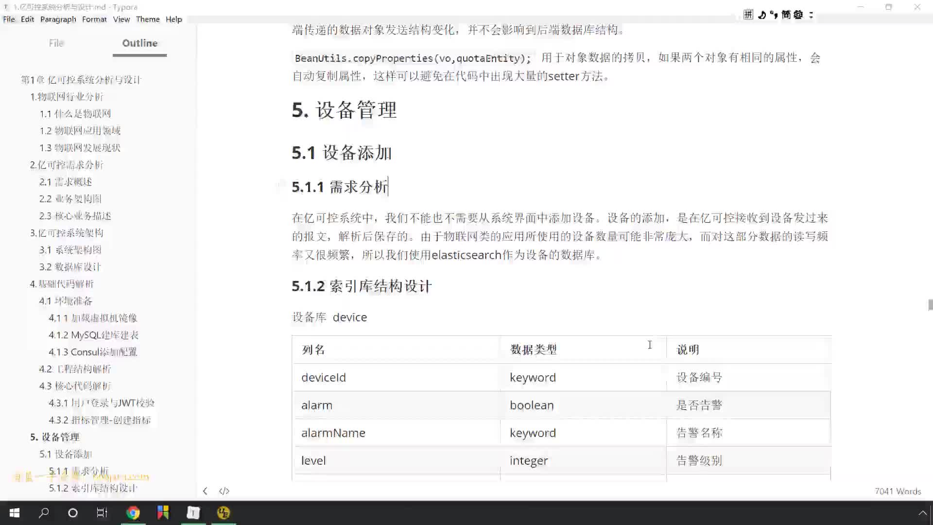
Task: Jump to outline item 4.基础代码解析
Action: click(x=62, y=284)
